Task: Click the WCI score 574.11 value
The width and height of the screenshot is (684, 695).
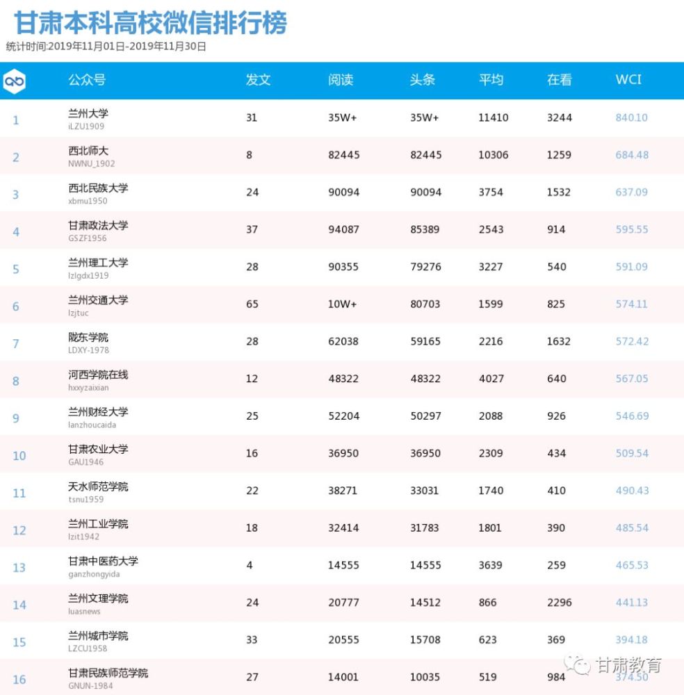Action: point(631,304)
